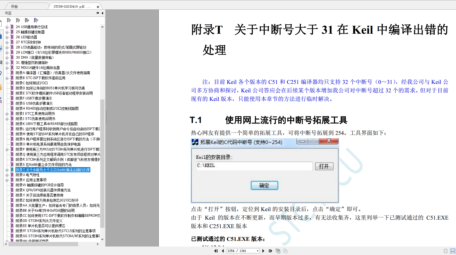Expand the 附录P bookmark node
Screen dimensions: 456x255
tap(7, 150)
